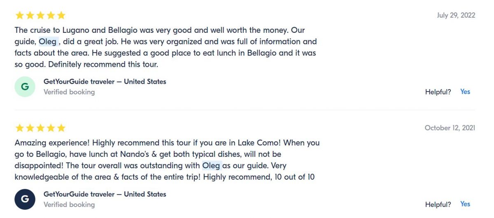The height and width of the screenshot is (218, 494).
Task: Click the light green G avatar icon
Action: [x=25, y=87]
